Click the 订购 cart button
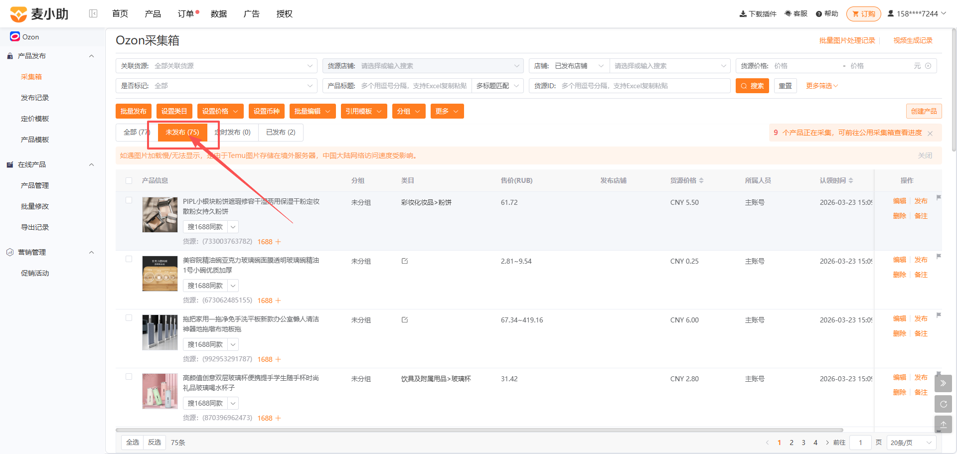Image resolution: width=957 pixels, height=454 pixels. [x=864, y=14]
